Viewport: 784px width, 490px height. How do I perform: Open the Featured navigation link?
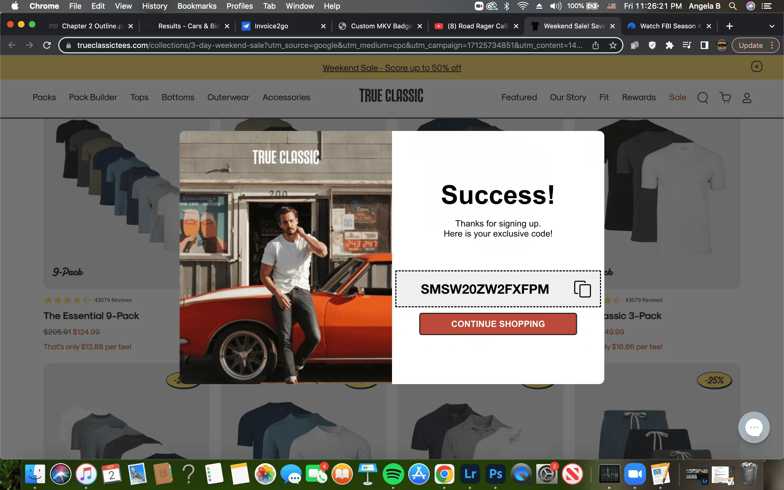(x=519, y=97)
